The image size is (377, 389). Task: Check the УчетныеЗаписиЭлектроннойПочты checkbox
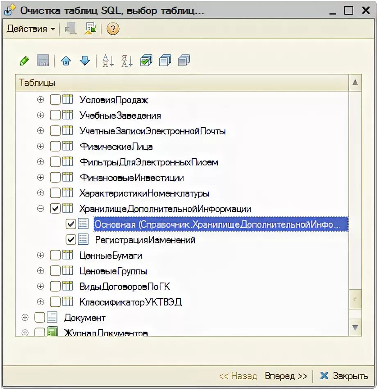[x=55, y=131]
